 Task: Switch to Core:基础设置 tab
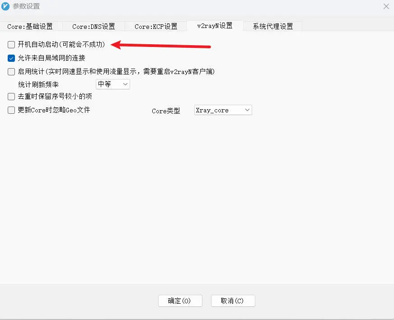[30, 26]
